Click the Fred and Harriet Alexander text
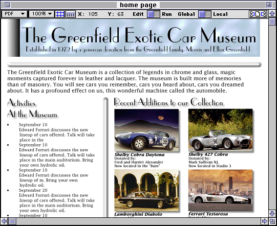Screen dimensions: 277x226 [139, 162]
